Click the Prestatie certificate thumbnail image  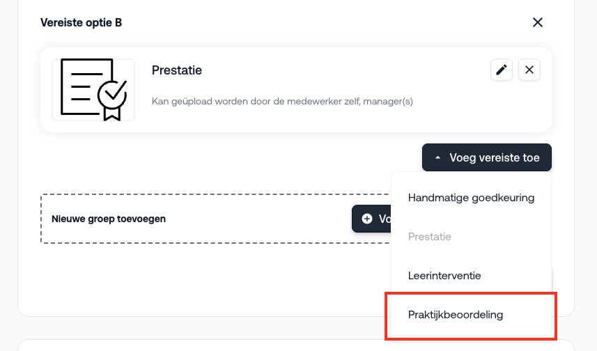point(93,89)
